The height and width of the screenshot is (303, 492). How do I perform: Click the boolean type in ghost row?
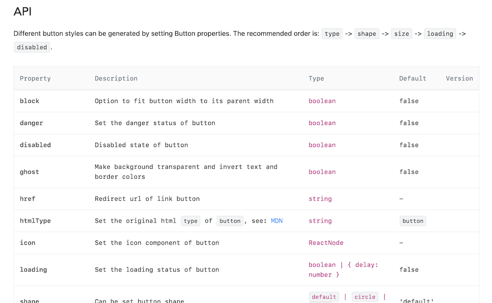pyautogui.click(x=322, y=172)
